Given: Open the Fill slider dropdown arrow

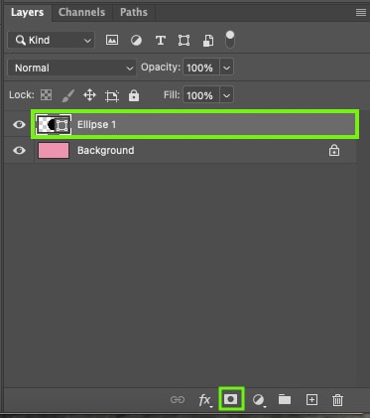Looking at the screenshot, I should pos(226,95).
